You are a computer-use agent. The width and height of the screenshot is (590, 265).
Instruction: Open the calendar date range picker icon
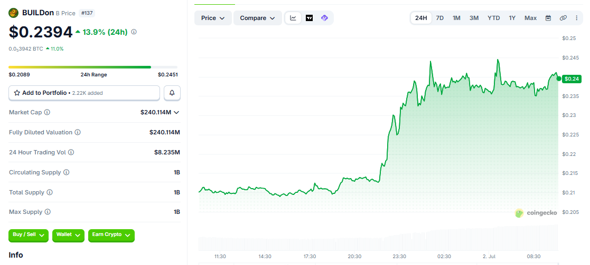(x=548, y=18)
